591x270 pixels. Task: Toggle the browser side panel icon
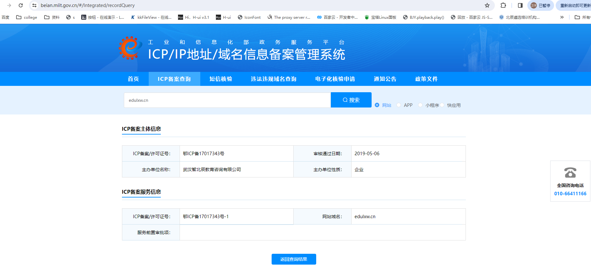point(520,5)
